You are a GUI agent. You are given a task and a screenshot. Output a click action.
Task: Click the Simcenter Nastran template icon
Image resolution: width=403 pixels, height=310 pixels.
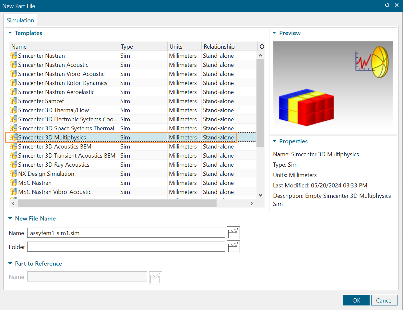[x=13, y=56]
